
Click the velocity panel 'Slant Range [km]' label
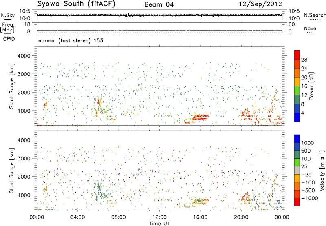point(11,171)
